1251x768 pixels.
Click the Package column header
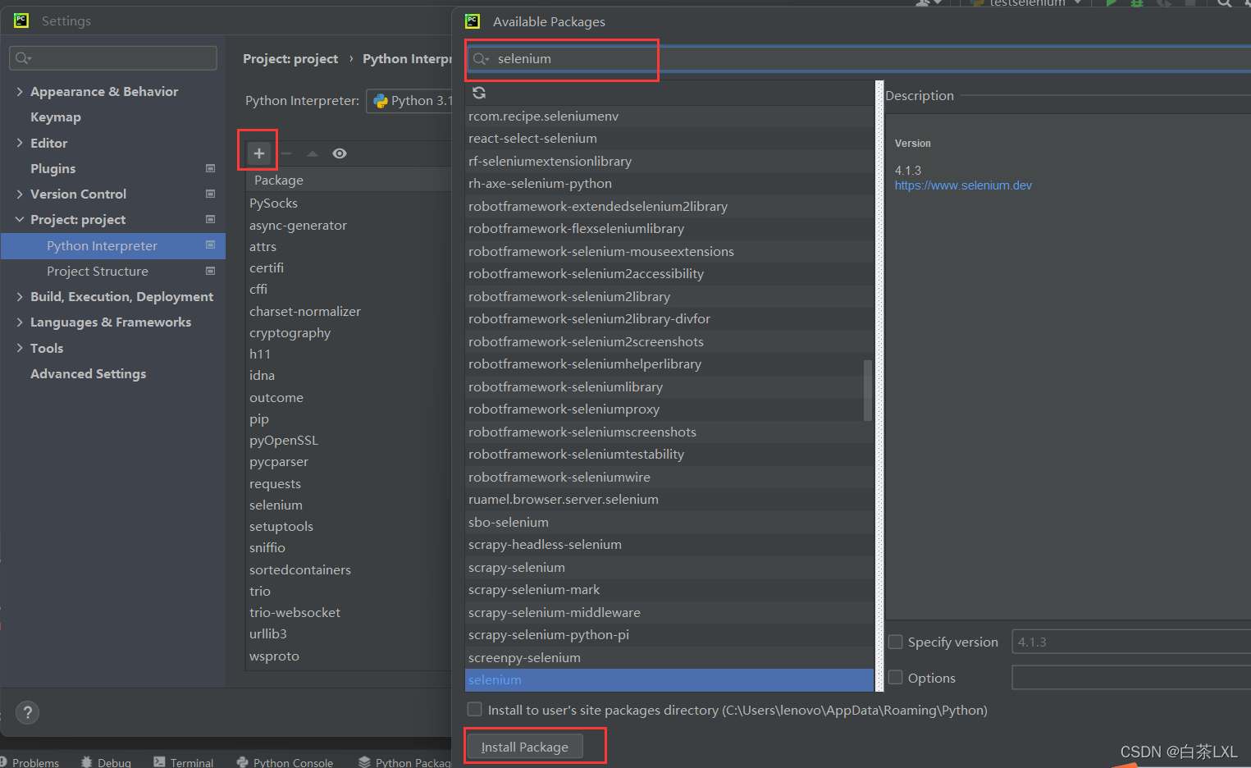[x=349, y=180]
